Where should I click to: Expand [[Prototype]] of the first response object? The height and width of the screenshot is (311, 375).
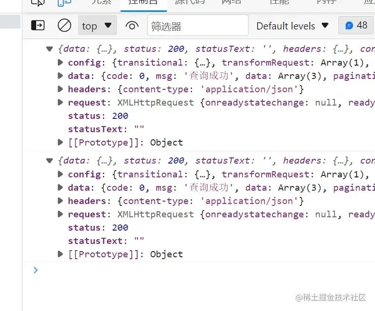[60, 142]
